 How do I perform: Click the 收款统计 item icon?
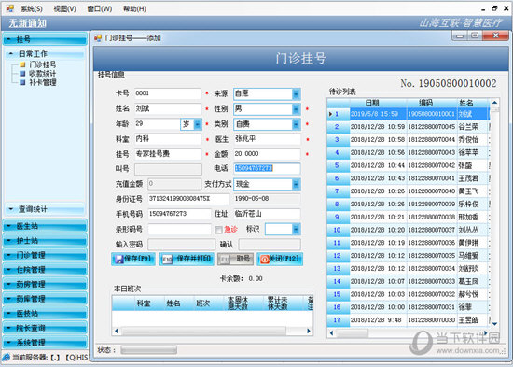[22, 74]
